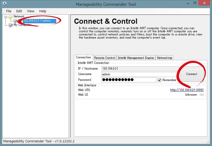The image size is (212, 146).
Task: Click the resize grip in the status bar
Action: tap(208, 142)
